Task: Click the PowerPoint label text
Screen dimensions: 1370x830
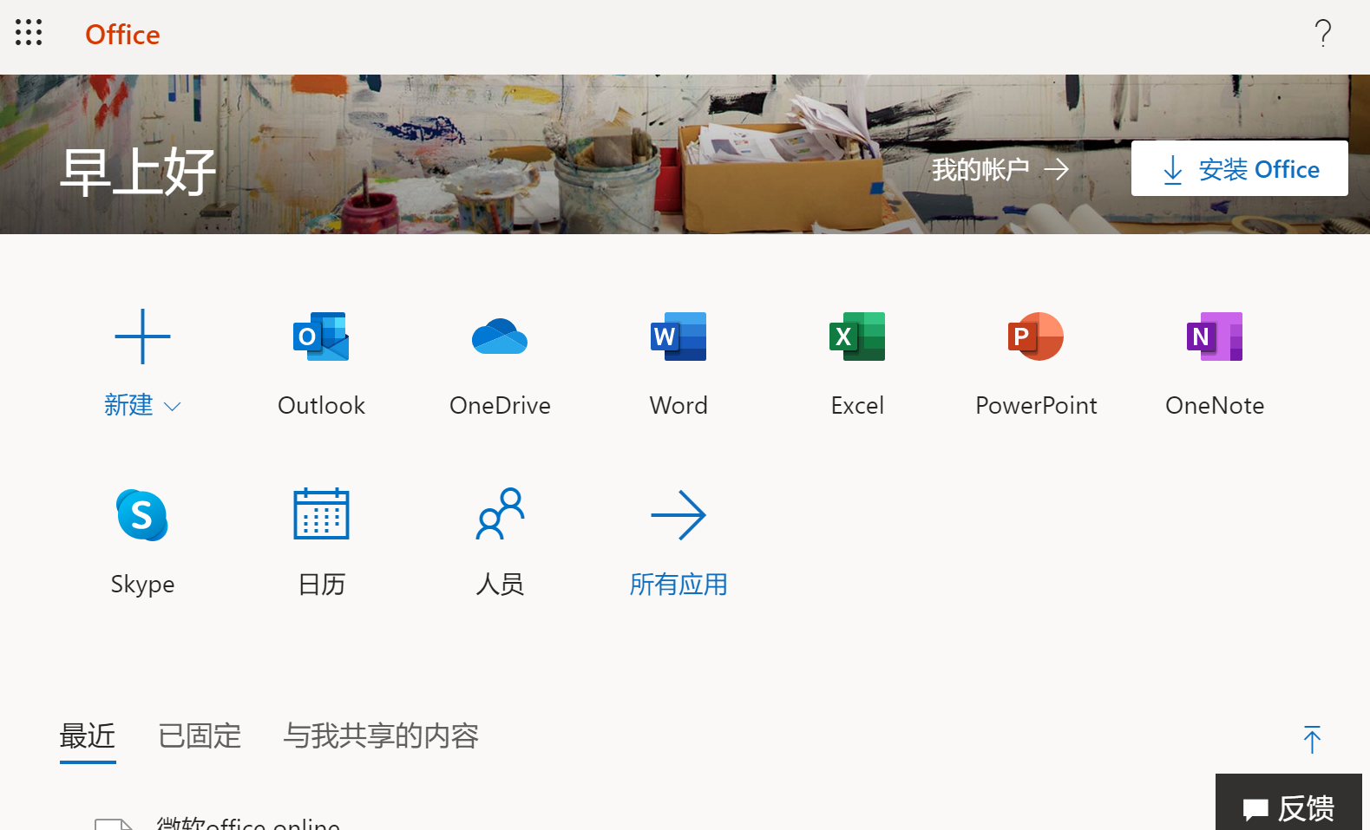Action: (x=1036, y=406)
